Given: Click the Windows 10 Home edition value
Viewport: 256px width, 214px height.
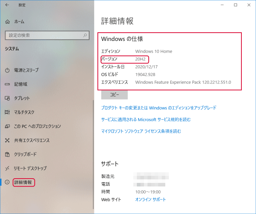Looking at the screenshot, I should coord(153,52).
